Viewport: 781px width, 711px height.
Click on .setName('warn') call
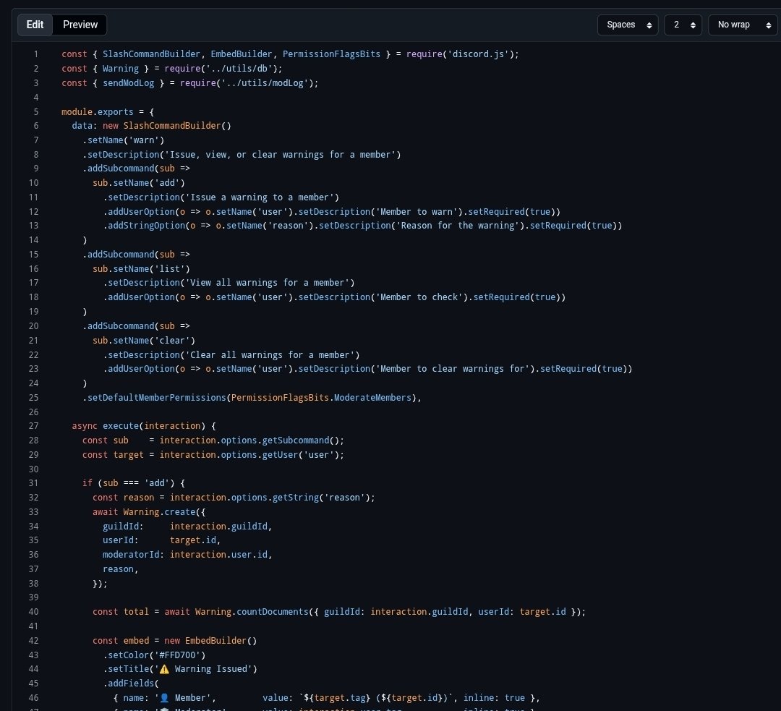tap(124, 140)
